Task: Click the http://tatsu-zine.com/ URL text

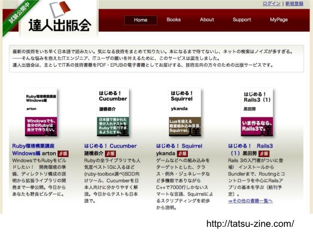Action: point(250,224)
